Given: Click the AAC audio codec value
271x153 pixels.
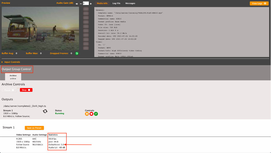Looking at the screenshot, I should [34, 139].
